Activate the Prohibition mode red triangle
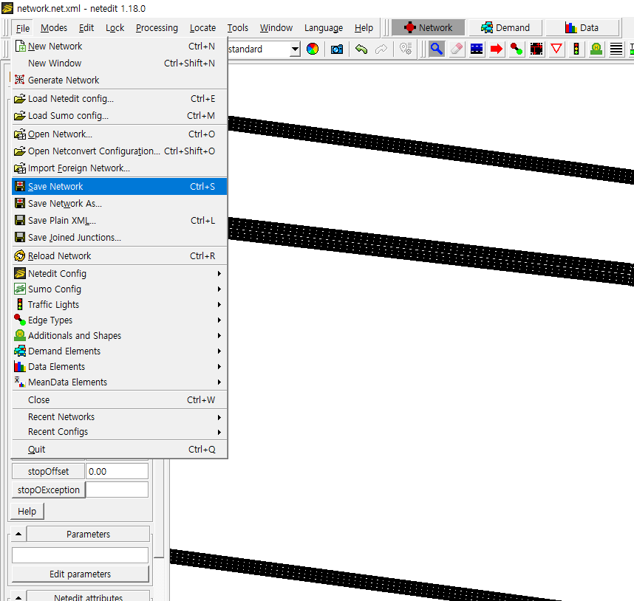Image resolution: width=634 pixels, height=601 pixels. point(556,49)
